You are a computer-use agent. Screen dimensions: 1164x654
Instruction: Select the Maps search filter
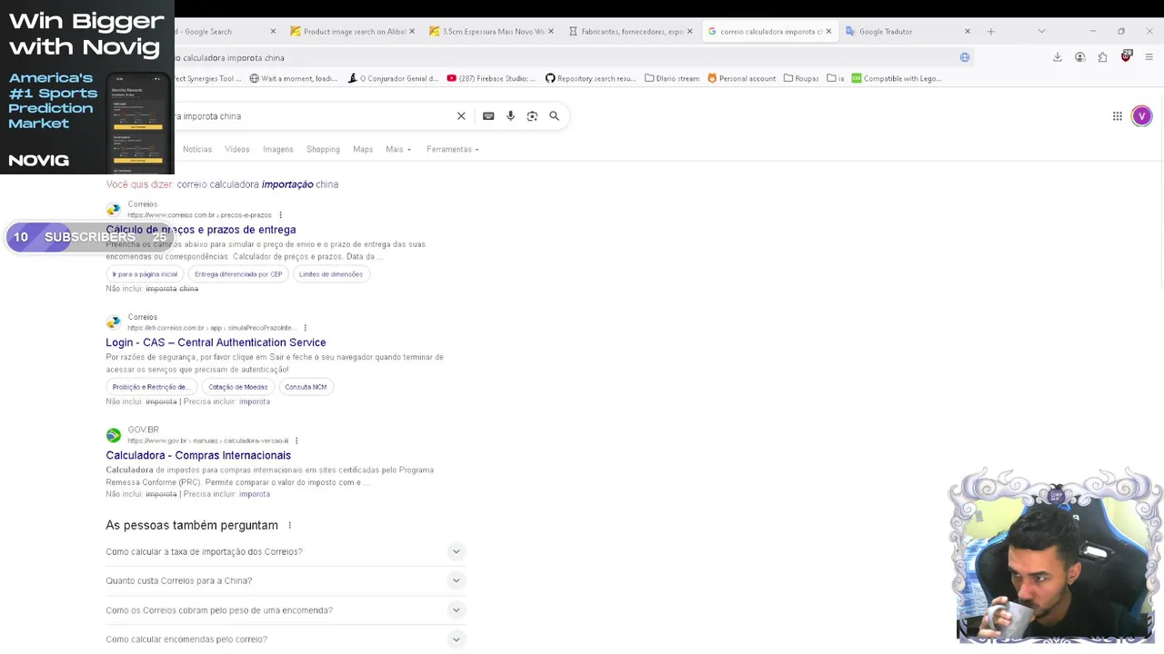(363, 149)
